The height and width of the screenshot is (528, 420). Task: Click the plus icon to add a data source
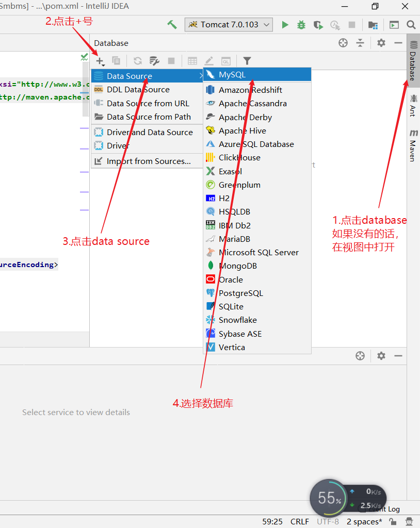[x=100, y=61]
